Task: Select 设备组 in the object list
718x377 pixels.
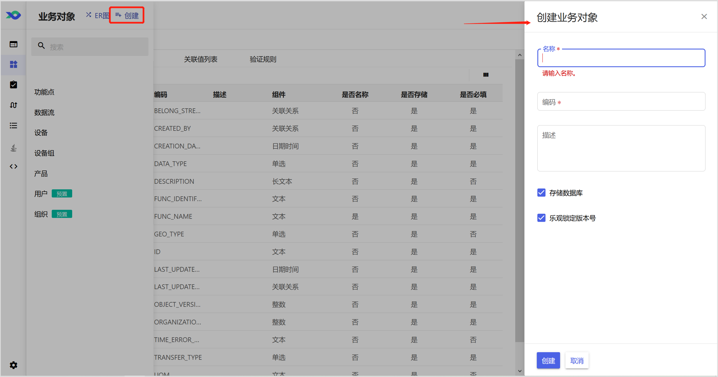Action: [x=44, y=153]
